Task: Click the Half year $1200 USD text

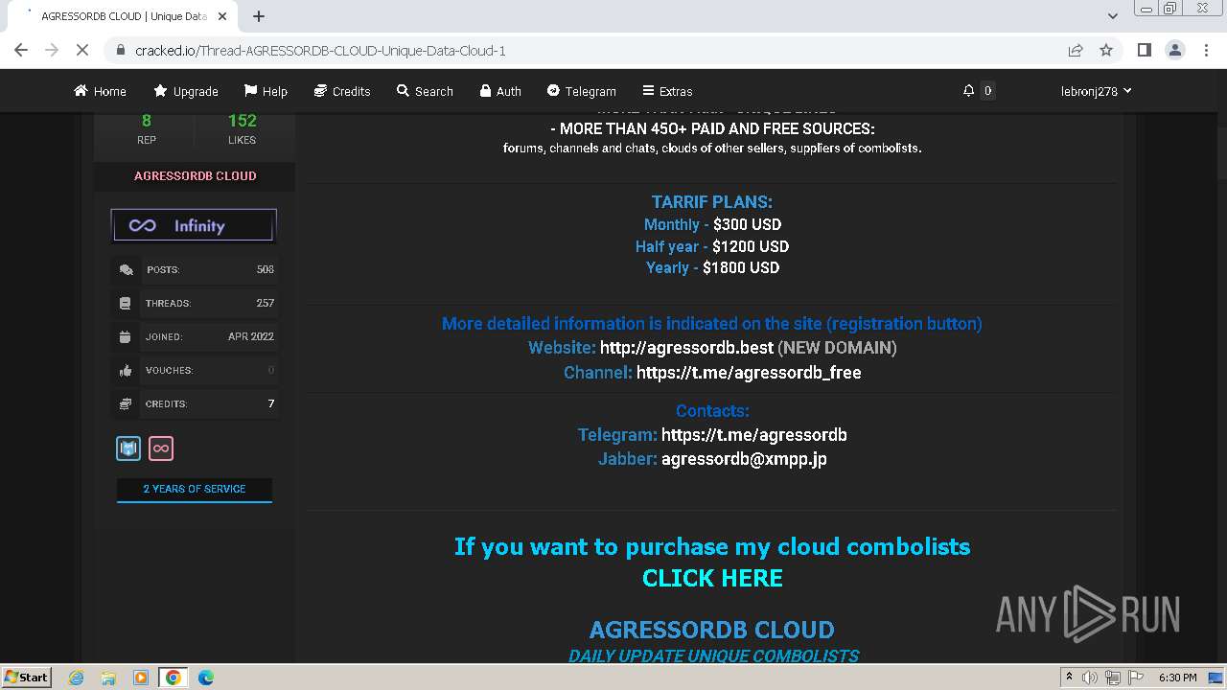Action: [x=712, y=246]
